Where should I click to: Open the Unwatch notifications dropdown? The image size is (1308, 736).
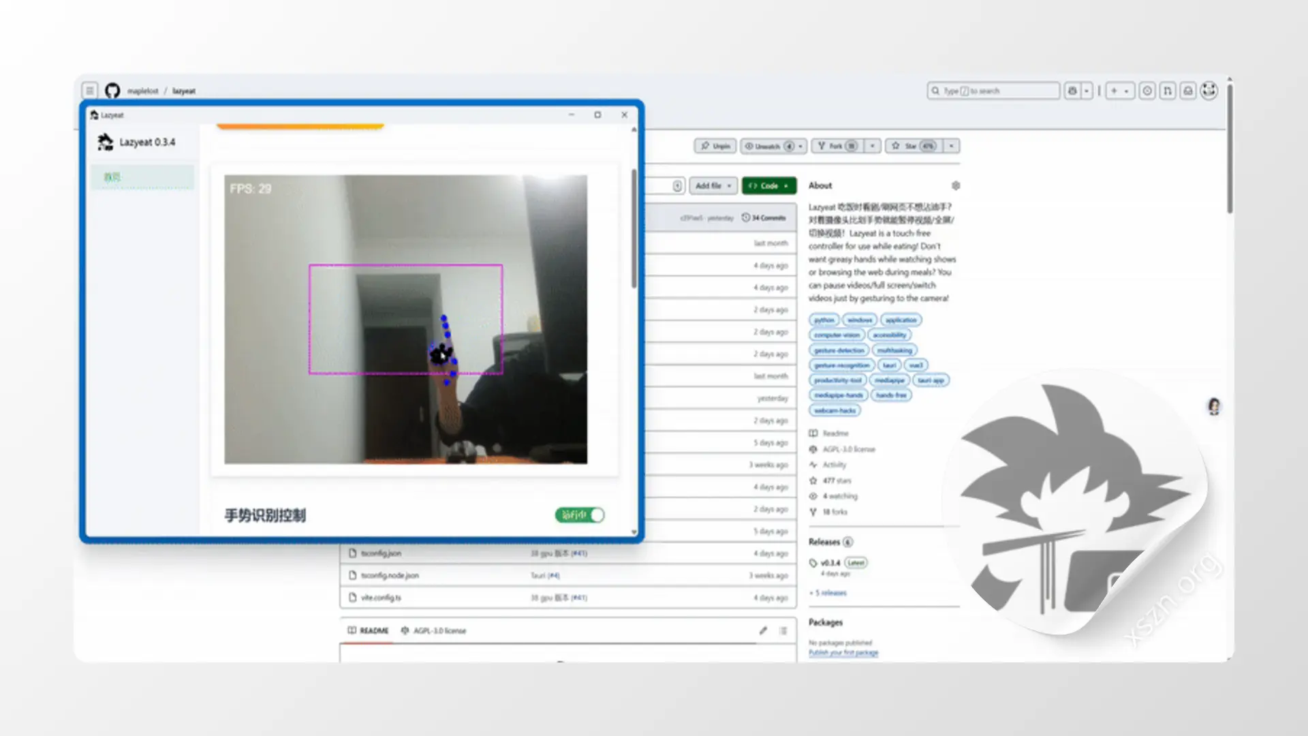[x=774, y=146]
